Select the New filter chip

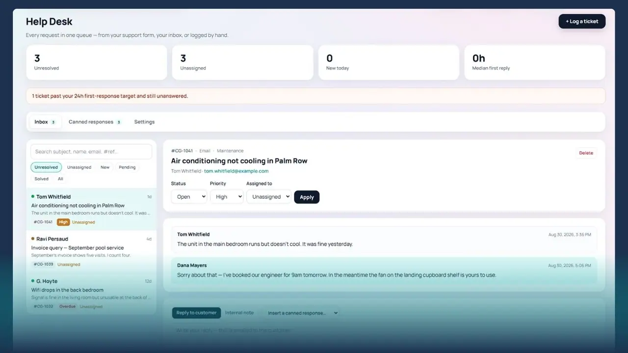[x=105, y=167]
